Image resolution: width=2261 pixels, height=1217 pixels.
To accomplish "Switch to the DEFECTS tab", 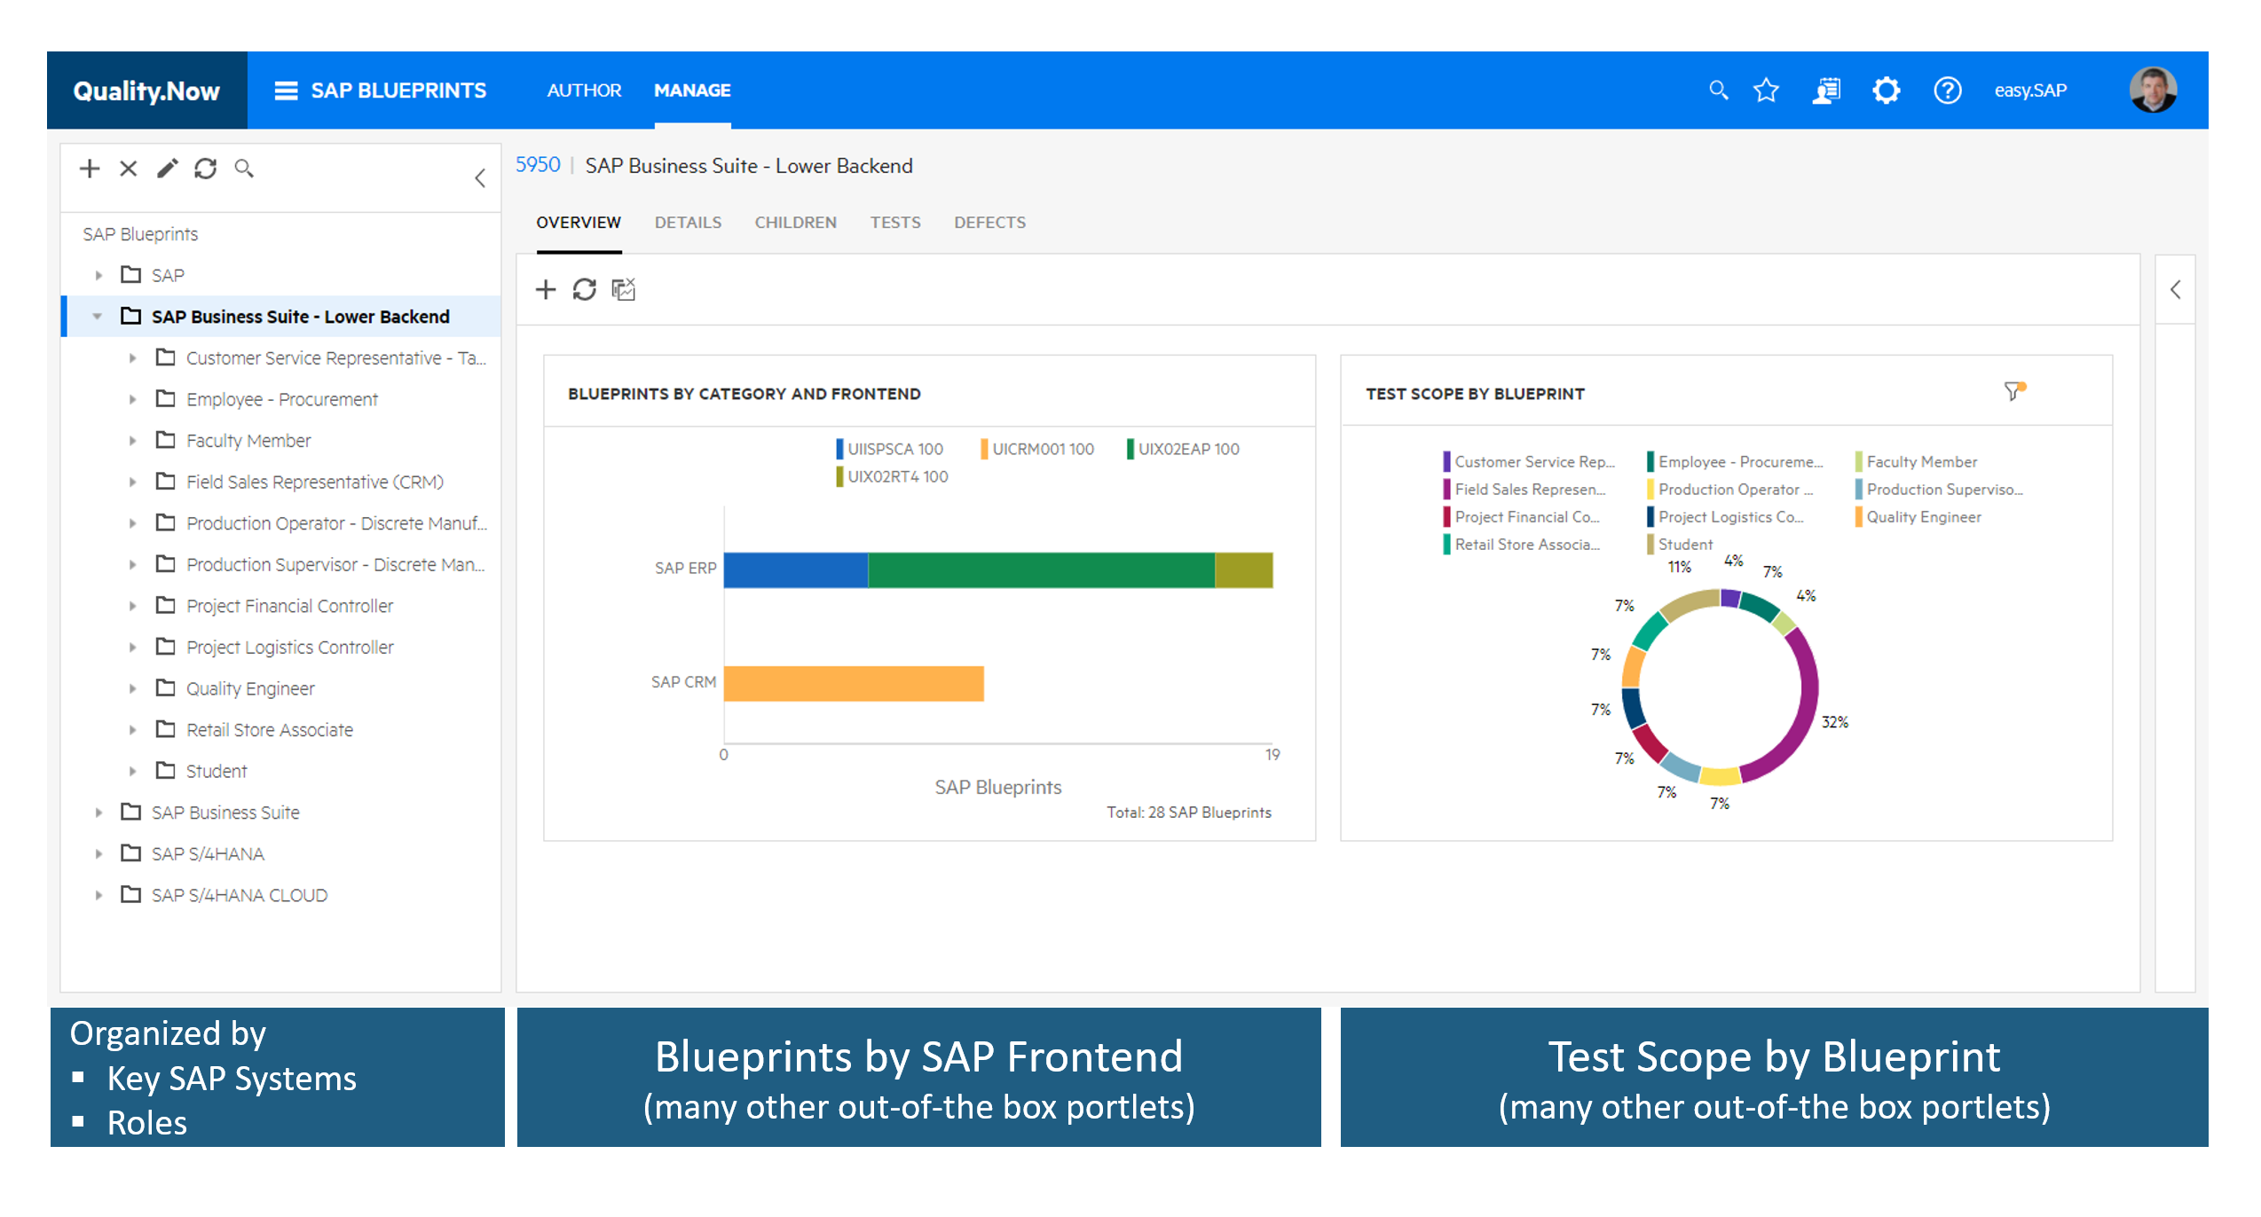I will pos(989,223).
